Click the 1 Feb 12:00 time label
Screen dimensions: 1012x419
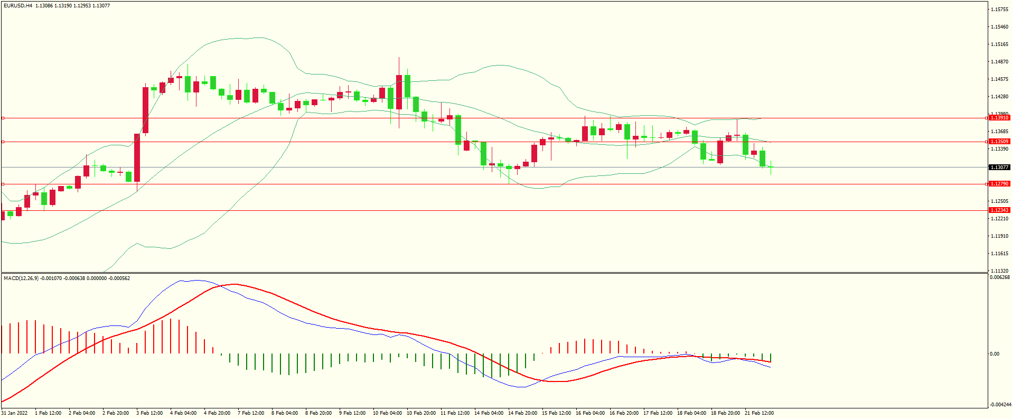point(48,413)
